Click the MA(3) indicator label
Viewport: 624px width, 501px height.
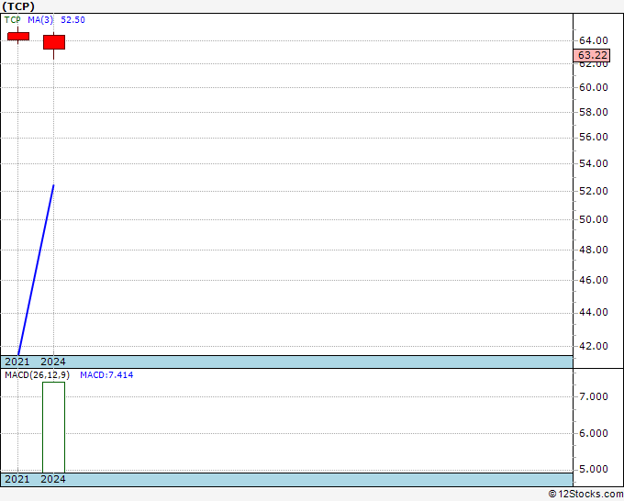pos(40,20)
